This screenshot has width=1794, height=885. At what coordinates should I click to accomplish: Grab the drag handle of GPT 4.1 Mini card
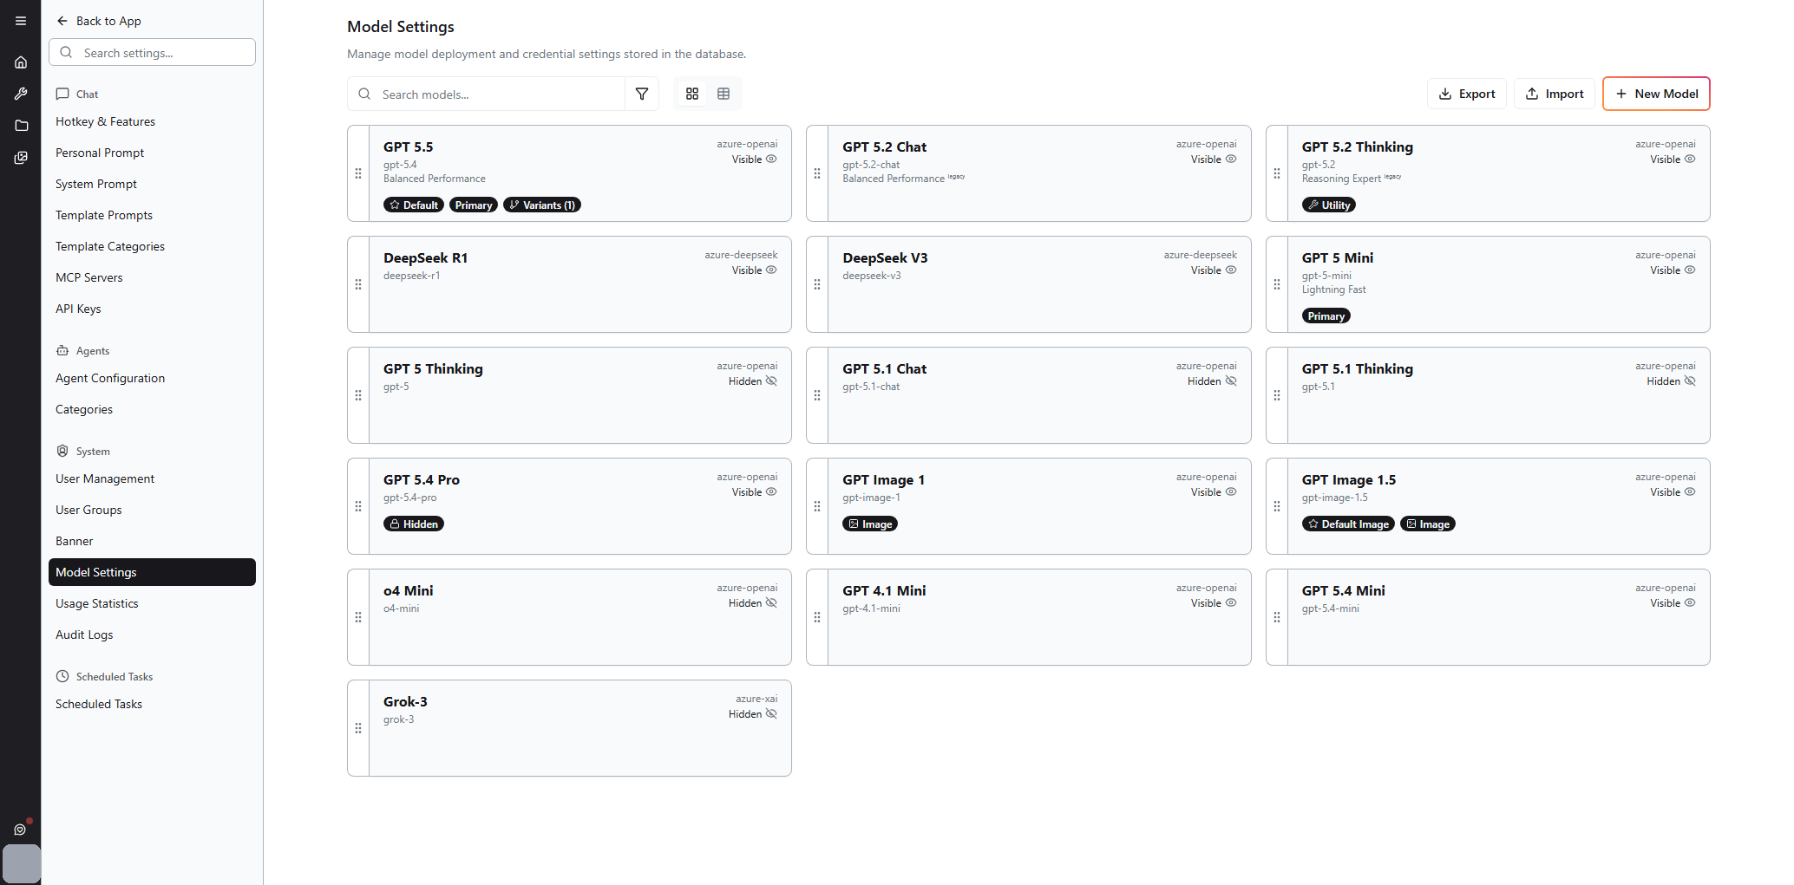coord(817,617)
